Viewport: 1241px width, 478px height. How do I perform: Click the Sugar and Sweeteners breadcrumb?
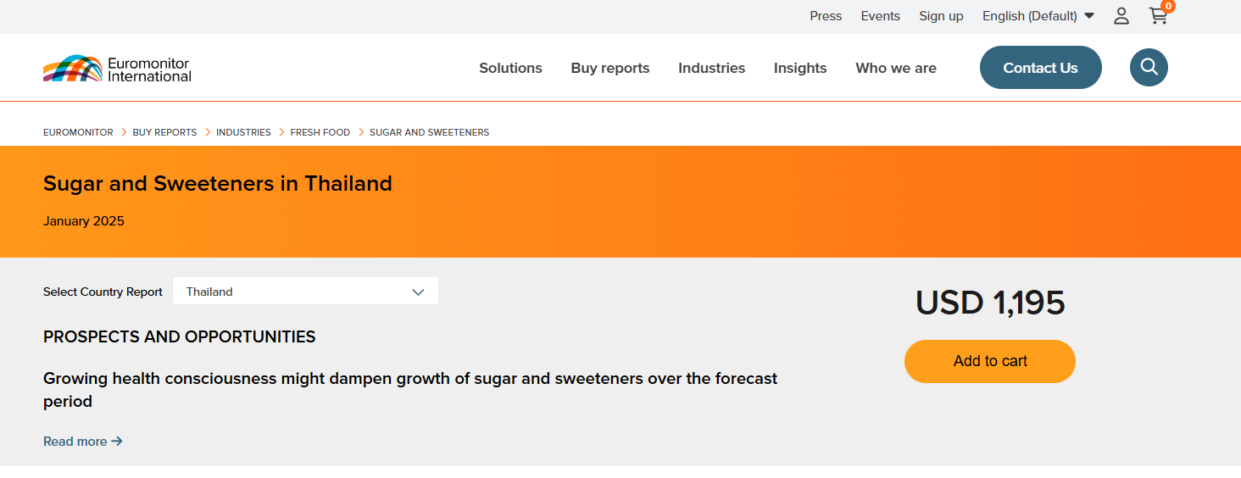[429, 132]
